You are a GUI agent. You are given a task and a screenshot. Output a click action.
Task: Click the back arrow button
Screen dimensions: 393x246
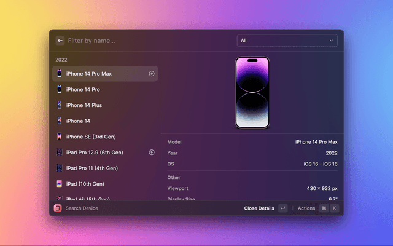pyautogui.click(x=60, y=41)
